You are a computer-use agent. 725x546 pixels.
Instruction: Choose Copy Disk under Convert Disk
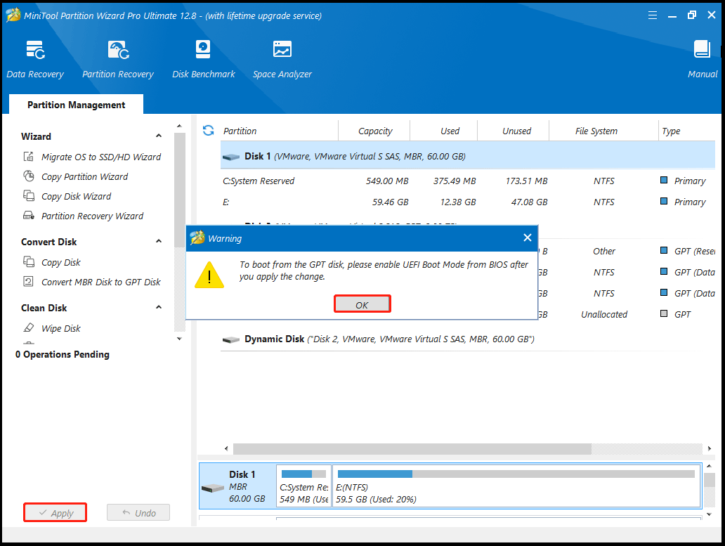[52, 262]
